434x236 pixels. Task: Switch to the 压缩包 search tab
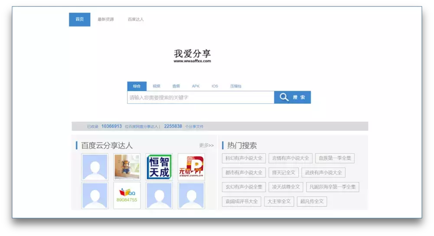[236, 86]
